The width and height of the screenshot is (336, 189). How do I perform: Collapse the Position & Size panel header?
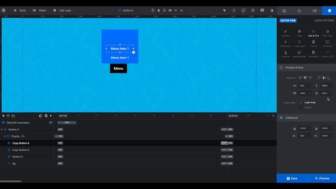click(x=307, y=68)
